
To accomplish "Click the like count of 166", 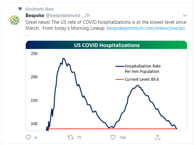I will (122, 138).
